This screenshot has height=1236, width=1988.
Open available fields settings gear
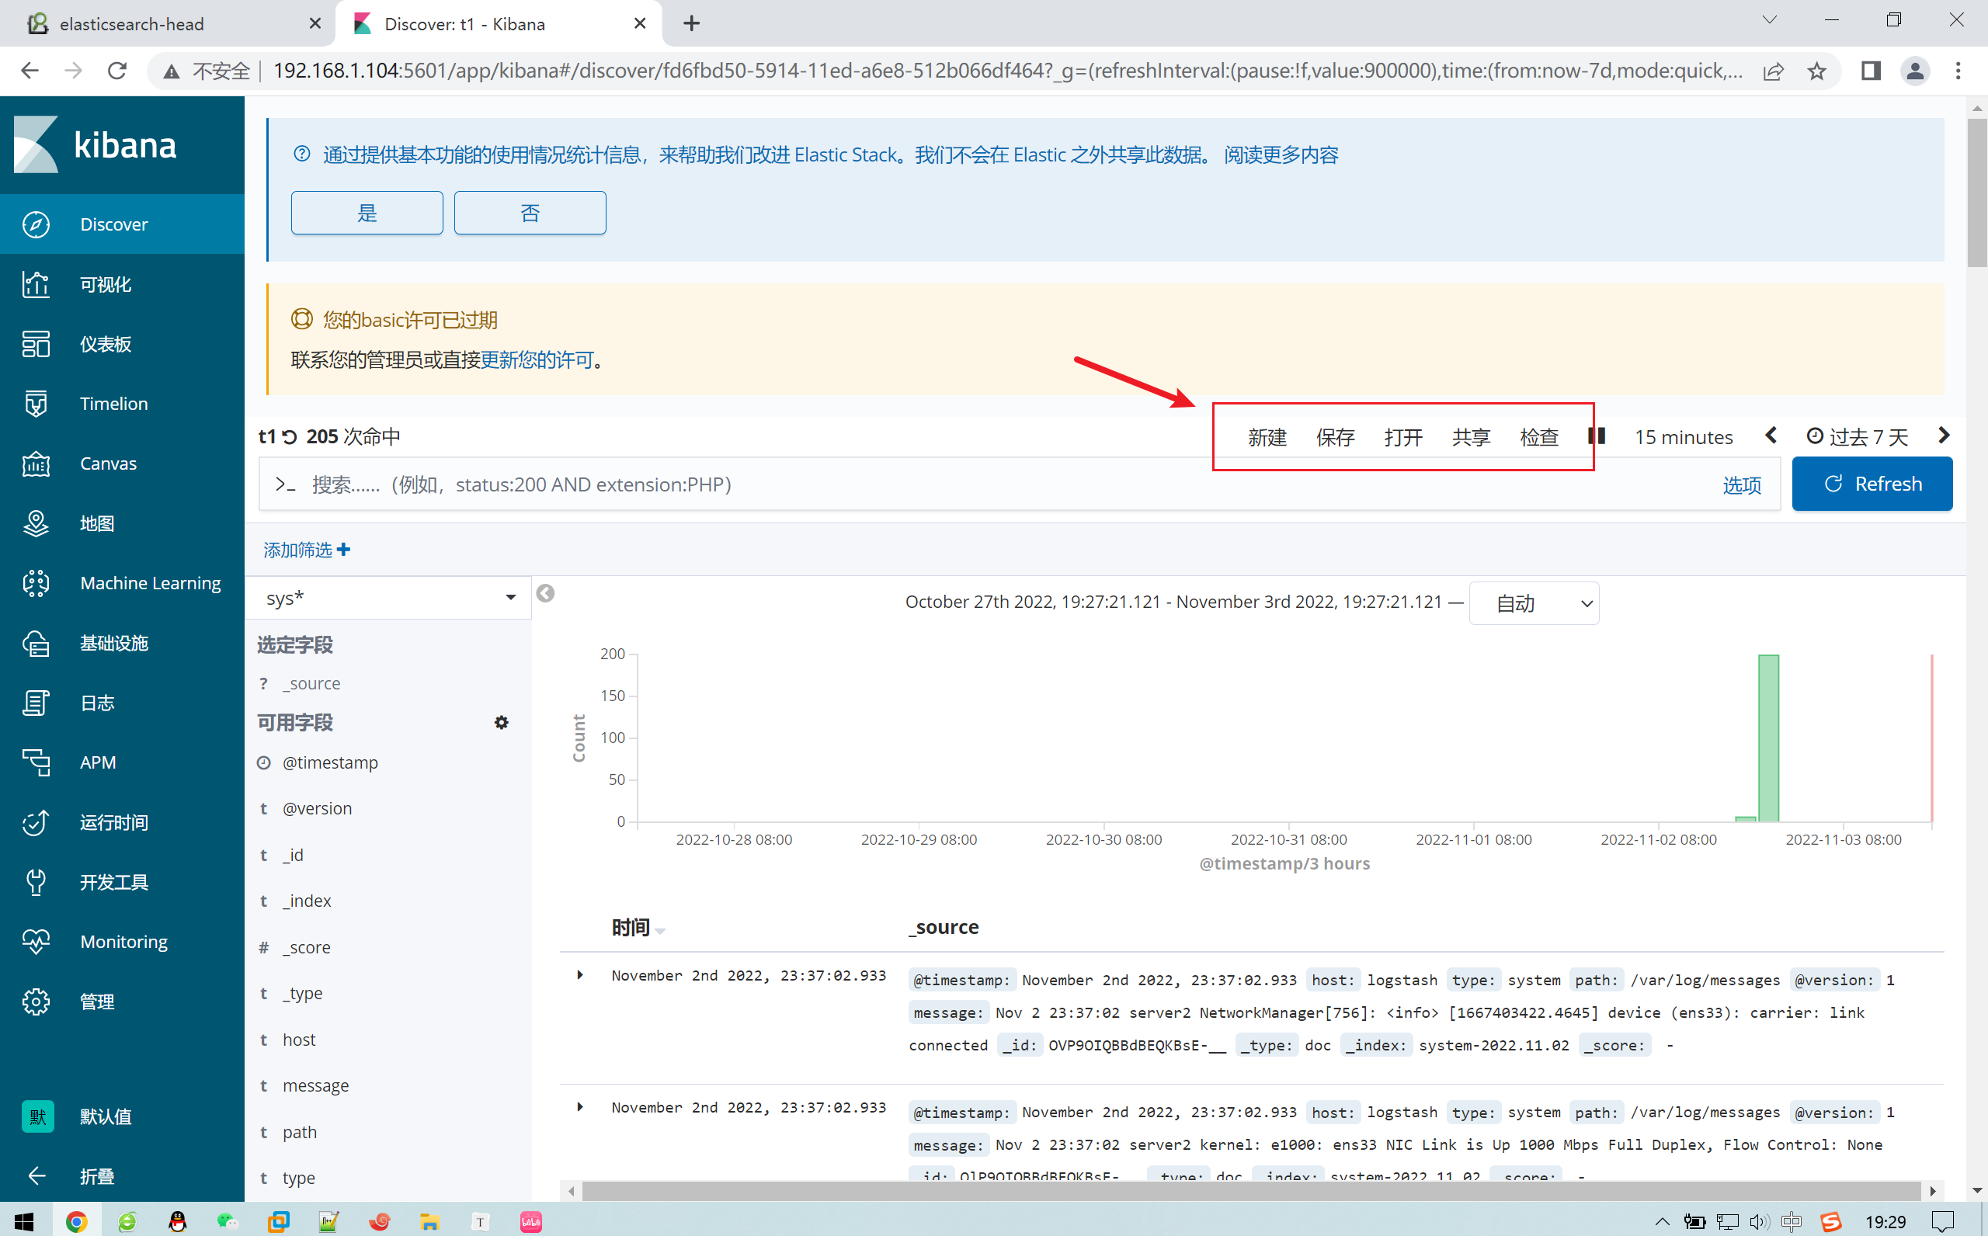click(x=501, y=723)
